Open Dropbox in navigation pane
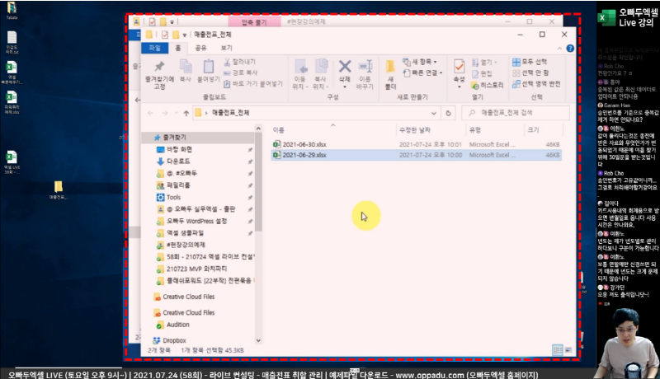This screenshot has height=379, width=660. click(174, 340)
